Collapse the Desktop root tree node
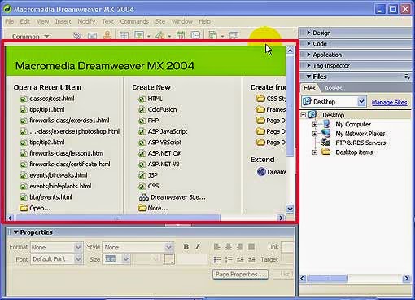The width and height of the screenshot is (415, 300). tap(304, 115)
